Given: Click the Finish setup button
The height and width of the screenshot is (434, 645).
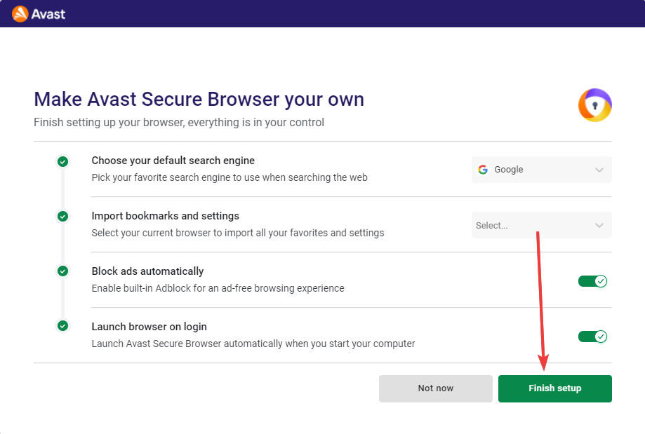Looking at the screenshot, I should coord(555,388).
